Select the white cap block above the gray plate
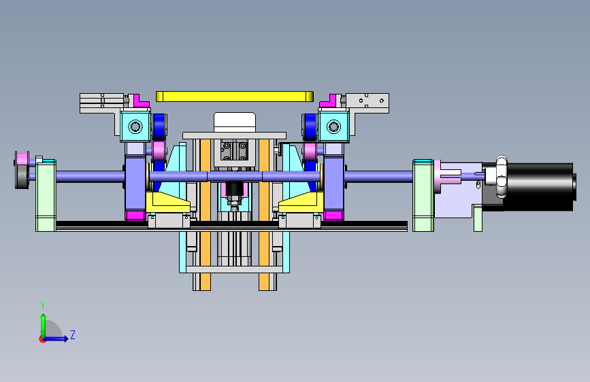590x382 pixels. click(235, 122)
